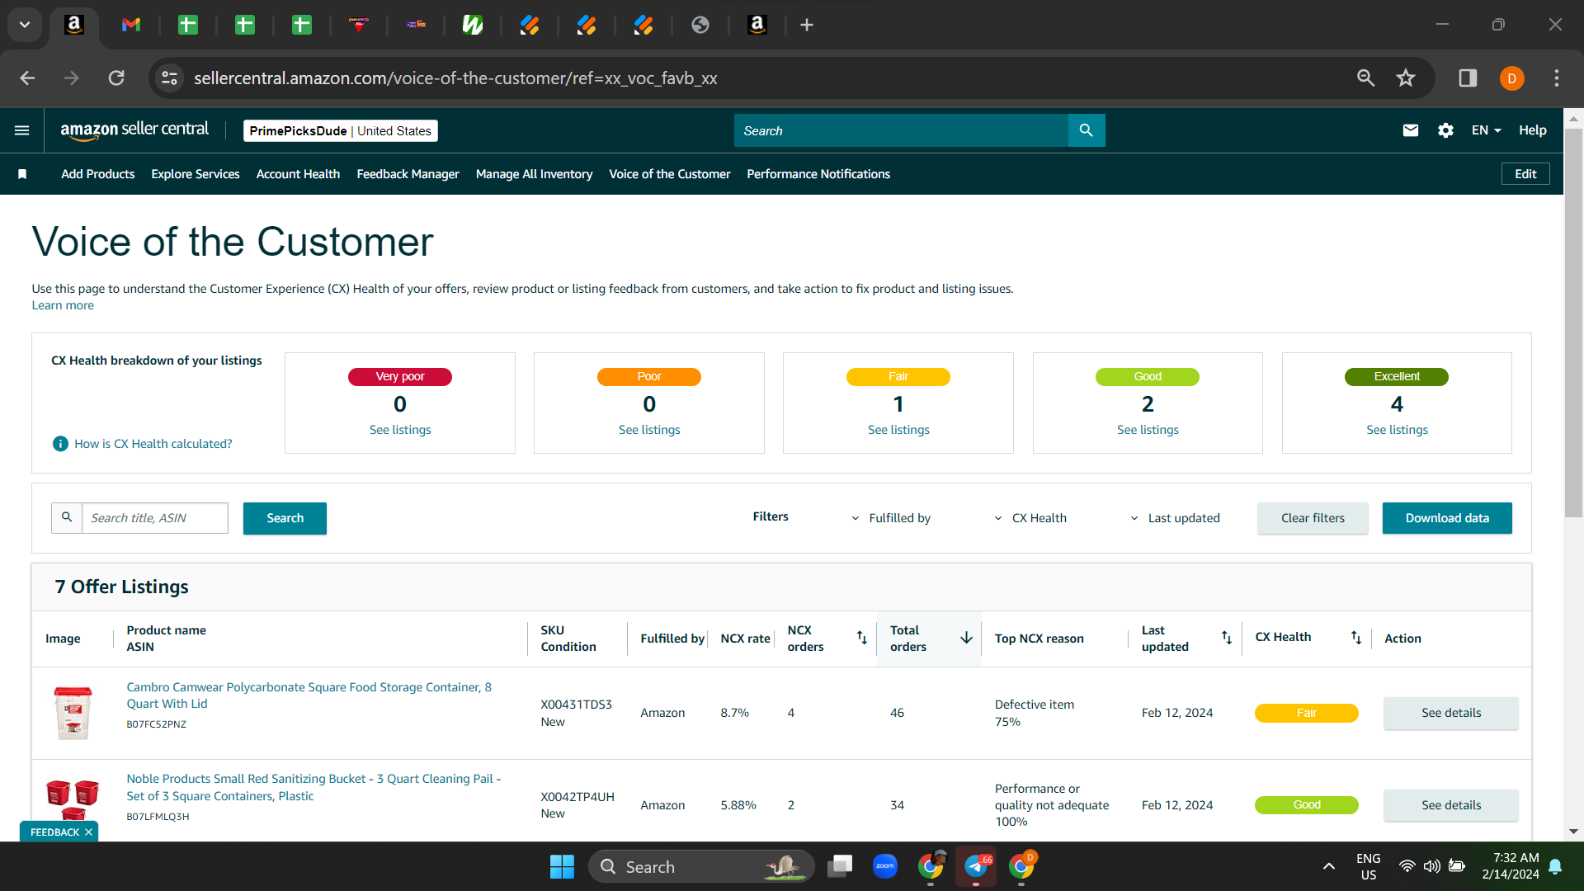Click the Help link in header
Viewport: 1584px width, 891px height.
pyautogui.click(x=1533, y=130)
